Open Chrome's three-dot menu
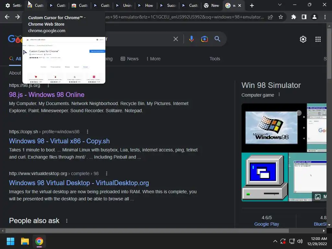Screen dimensions: 332x249 click(325, 17)
